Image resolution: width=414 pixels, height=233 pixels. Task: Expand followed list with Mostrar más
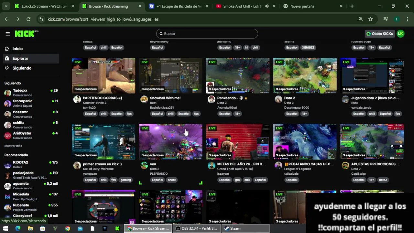(13, 146)
